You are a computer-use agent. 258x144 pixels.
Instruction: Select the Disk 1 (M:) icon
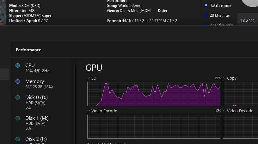click(x=18, y=118)
